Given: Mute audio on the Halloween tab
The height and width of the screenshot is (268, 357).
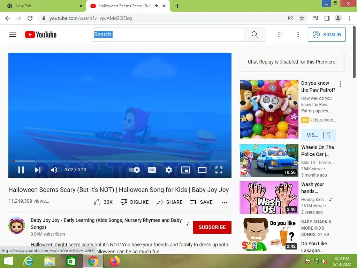Looking at the screenshot, I should pyautogui.click(x=157, y=6).
